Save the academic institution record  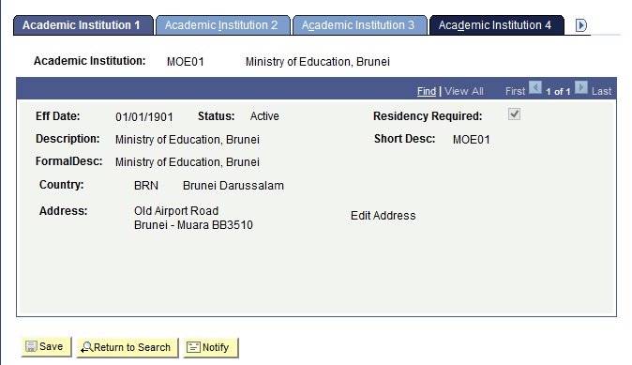click(x=46, y=347)
